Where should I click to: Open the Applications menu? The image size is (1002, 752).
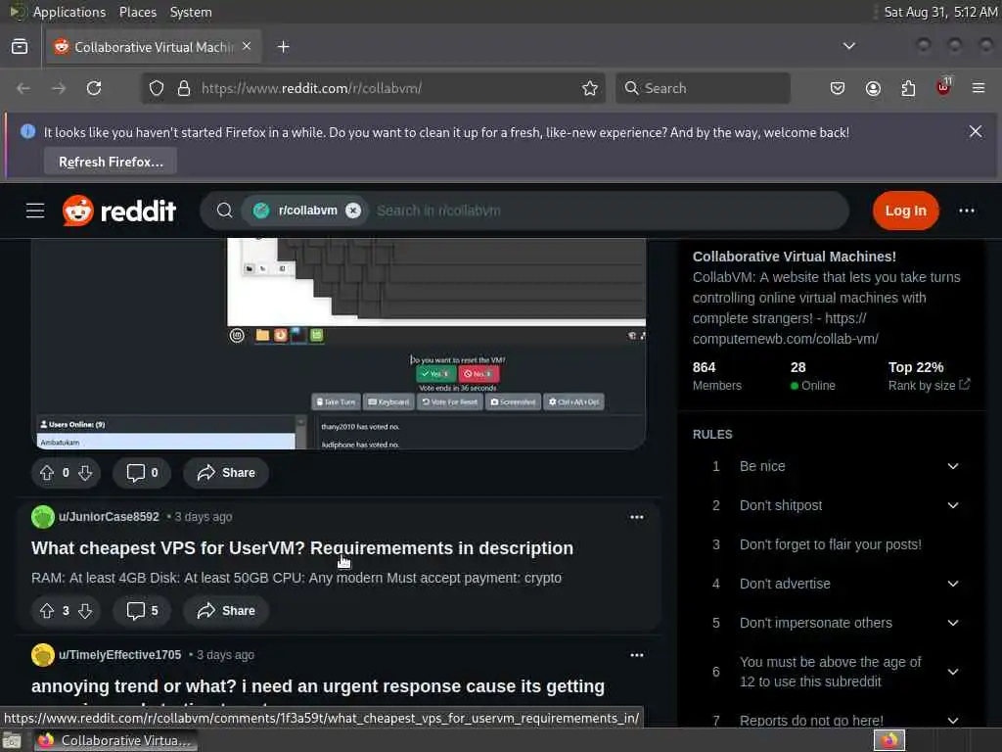tap(69, 12)
